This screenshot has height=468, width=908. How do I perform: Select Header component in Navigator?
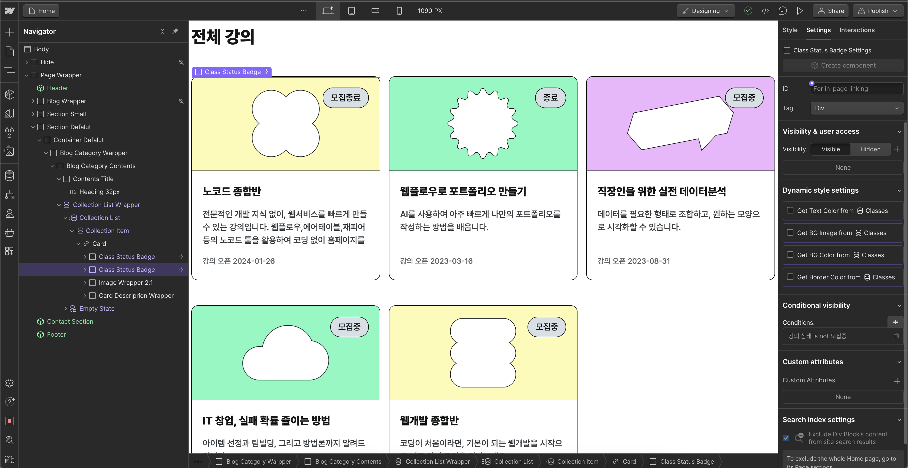tap(57, 88)
